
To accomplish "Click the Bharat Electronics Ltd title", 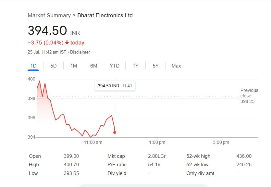I will coord(105,15).
